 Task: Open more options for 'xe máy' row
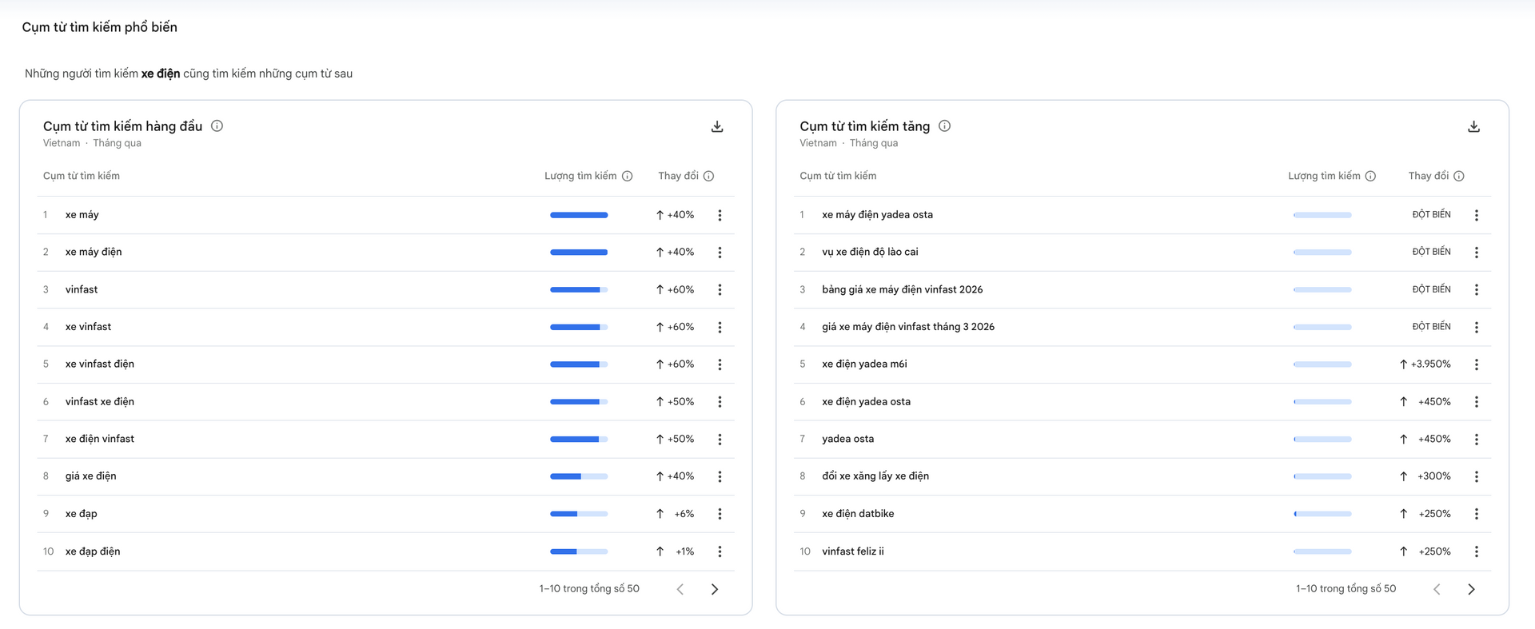coord(720,215)
